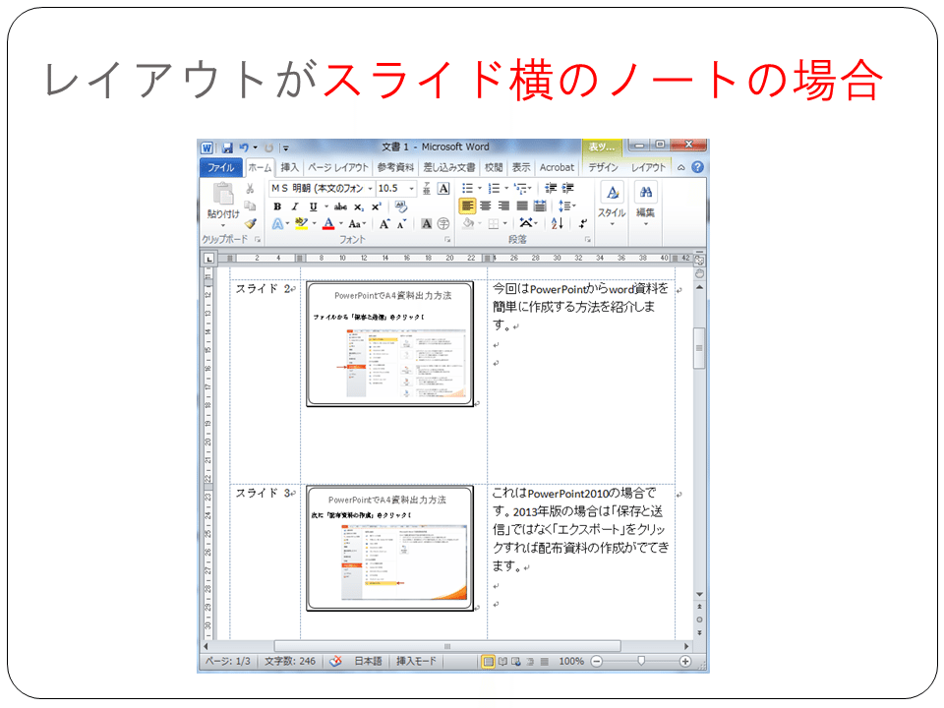
Task: Click the sort icon in the Paragraph group
Action: (556, 223)
